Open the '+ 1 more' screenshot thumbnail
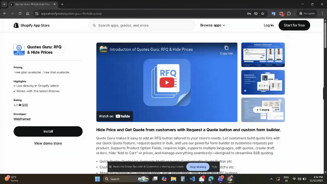This screenshot has height=184, width=327. pyautogui.click(x=263, y=110)
